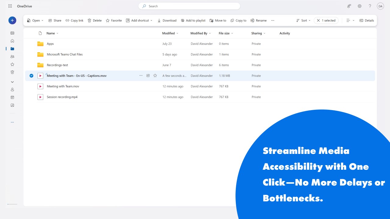Click Delete in the toolbar

pyautogui.click(x=95, y=20)
